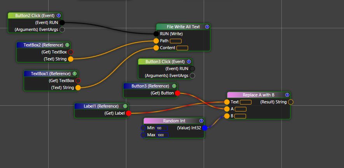
Task: Click the (Result) String output pin
Action: tap(290, 102)
